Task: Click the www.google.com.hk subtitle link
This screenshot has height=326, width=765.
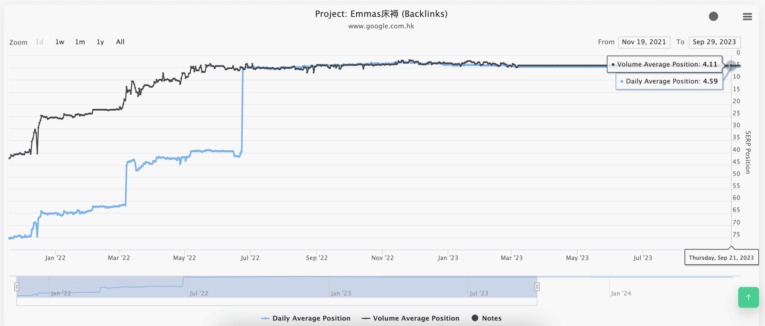Action: coord(381,26)
